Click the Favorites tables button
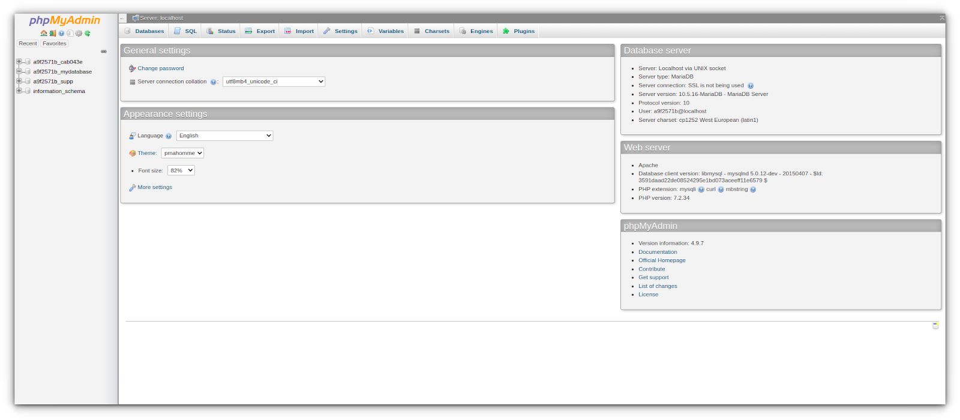This screenshot has height=420, width=960. pyautogui.click(x=55, y=44)
